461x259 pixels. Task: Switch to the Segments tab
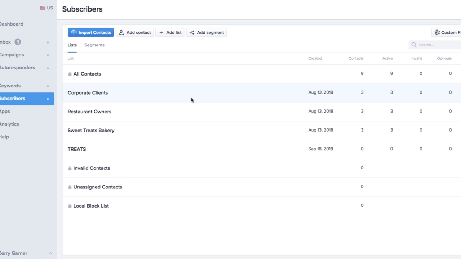(94, 45)
